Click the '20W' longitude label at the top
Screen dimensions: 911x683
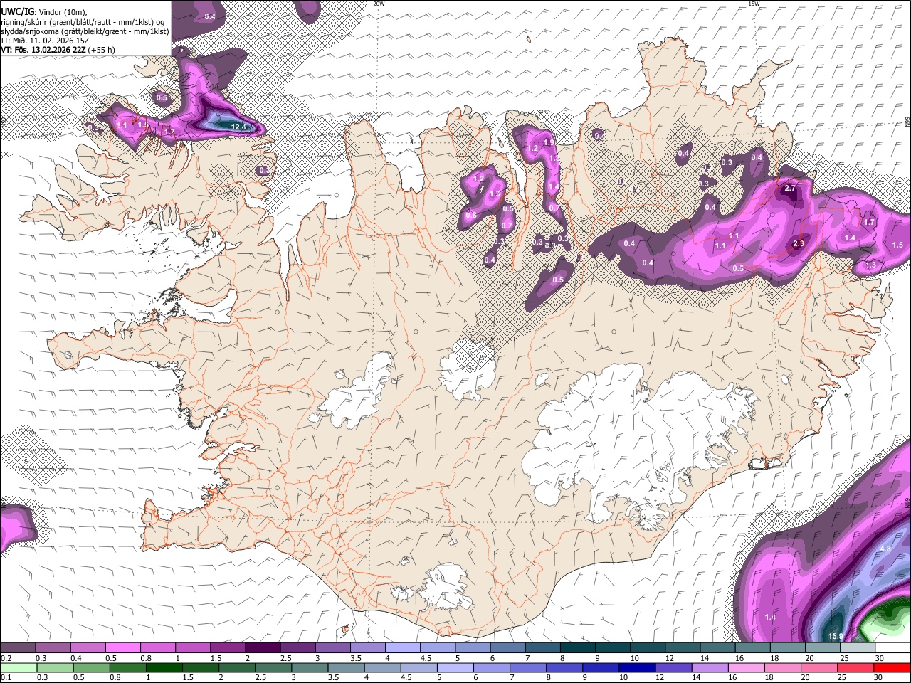(379, 4)
